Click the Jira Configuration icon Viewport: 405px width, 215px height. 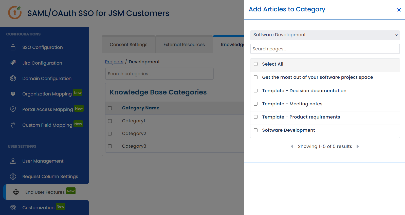pos(13,63)
